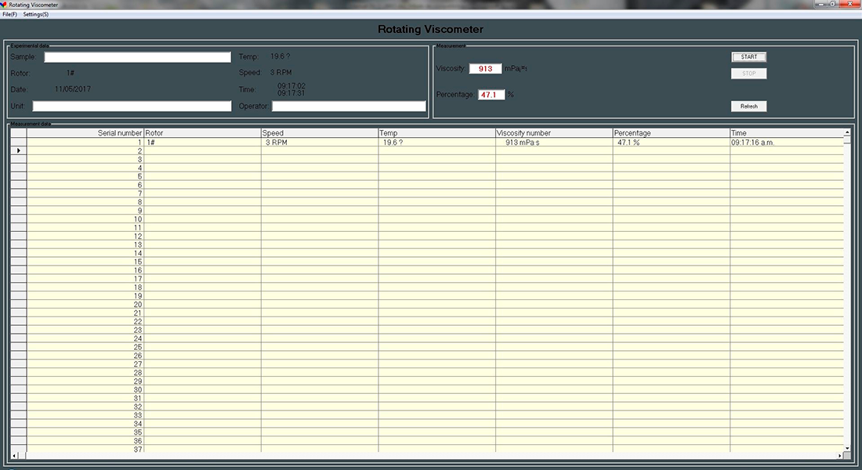Click the row selector beside serial number 1
This screenshot has height=470, width=862.
tap(18, 143)
